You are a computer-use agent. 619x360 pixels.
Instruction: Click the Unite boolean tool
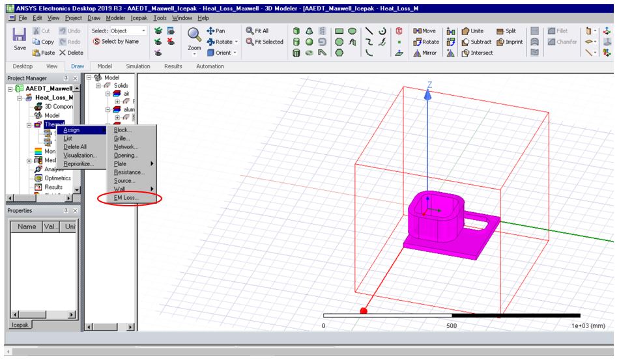click(x=472, y=31)
